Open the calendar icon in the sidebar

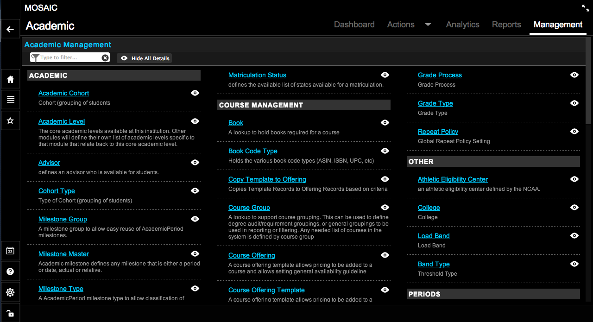click(10, 251)
